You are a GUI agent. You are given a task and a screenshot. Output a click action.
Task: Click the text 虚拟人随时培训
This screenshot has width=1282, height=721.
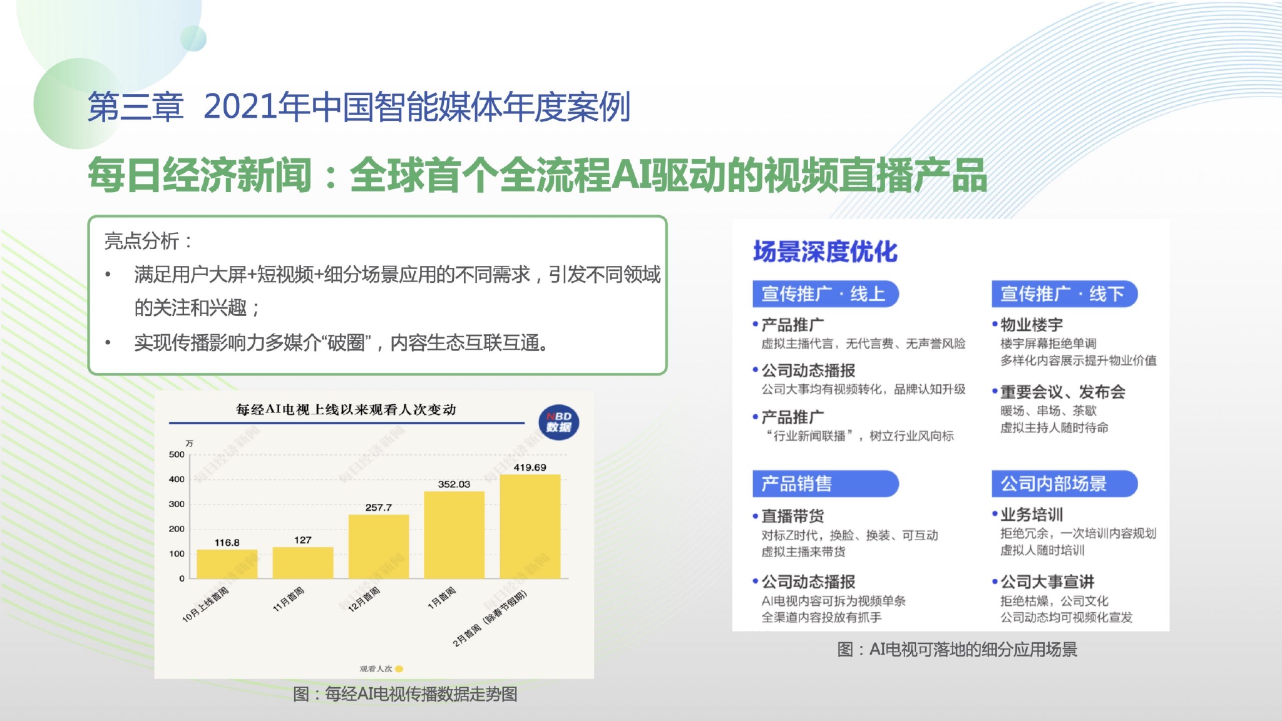(1042, 550)
